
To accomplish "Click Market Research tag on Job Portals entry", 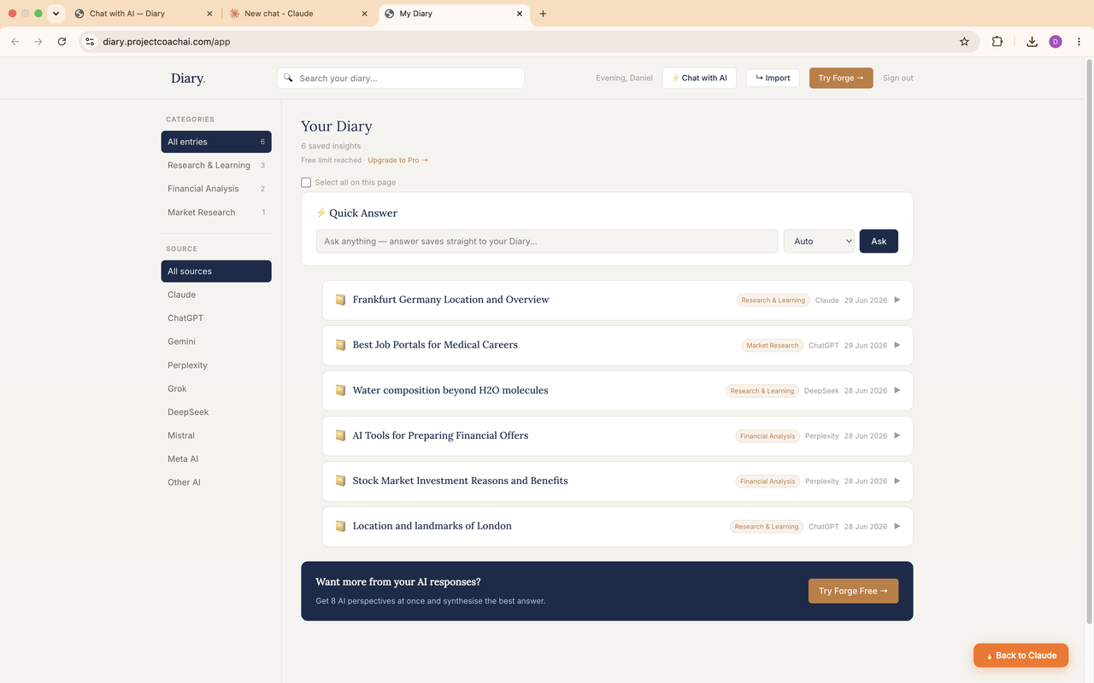I will (772, 346).
